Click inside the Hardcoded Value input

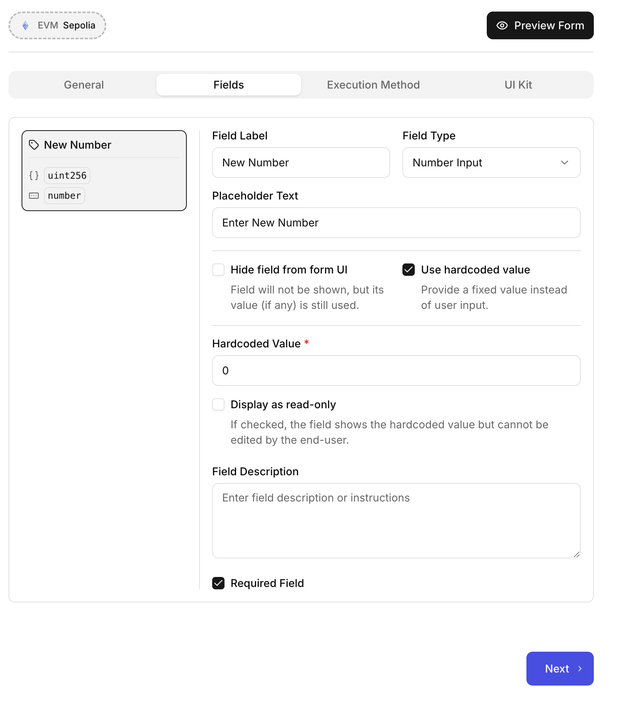(x=396, y=370)
